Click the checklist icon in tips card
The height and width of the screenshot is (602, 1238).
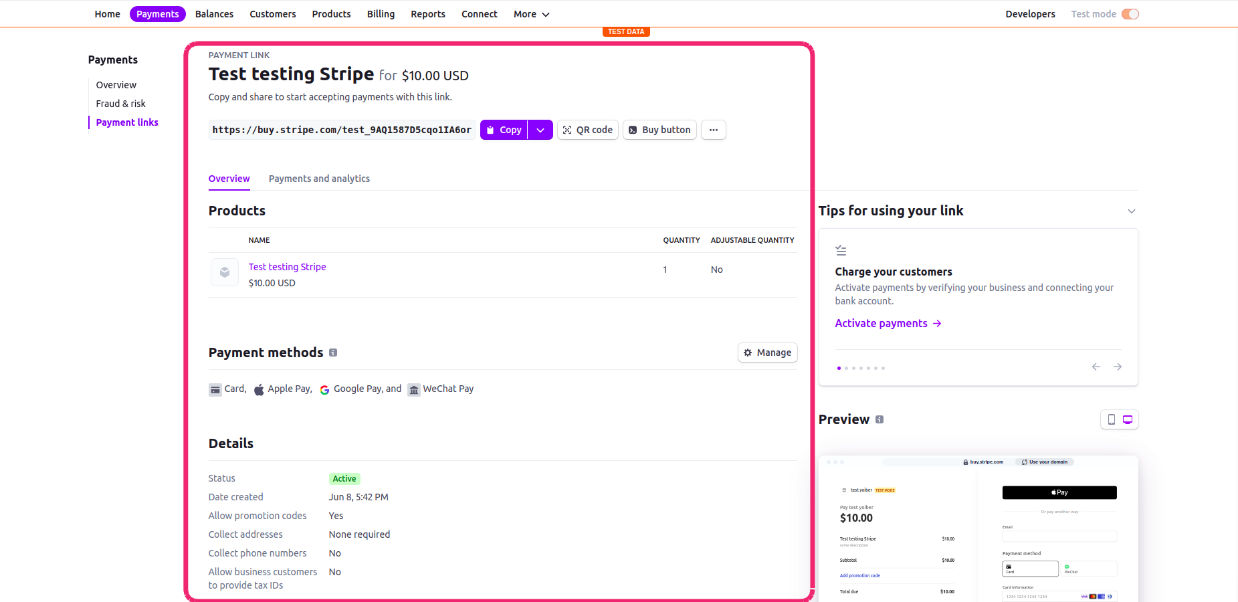(x=841, y=251)
